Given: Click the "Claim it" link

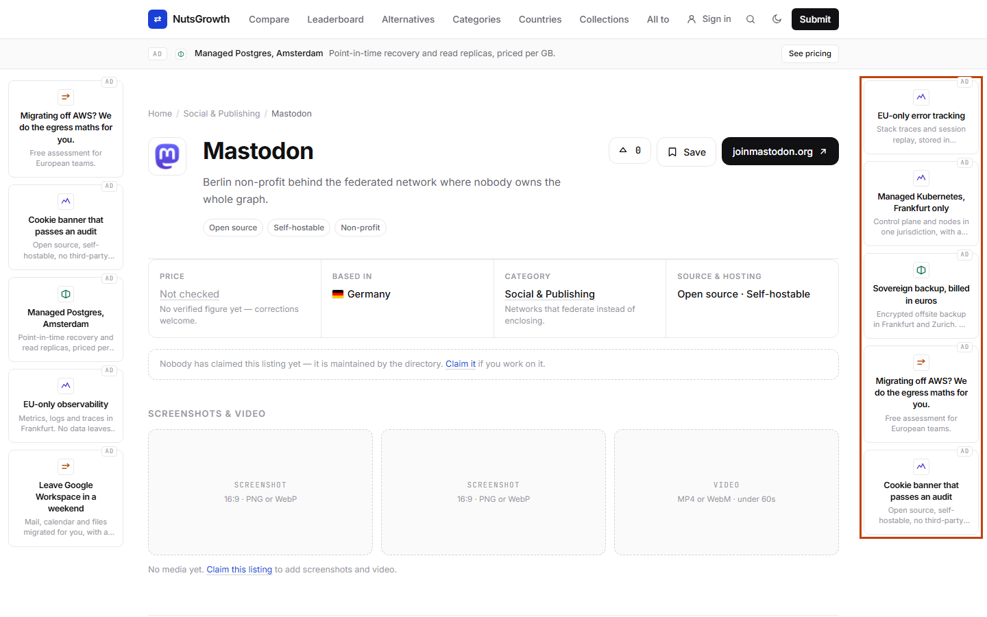Looking at the screenshot, I should click(x=461, y=364).
